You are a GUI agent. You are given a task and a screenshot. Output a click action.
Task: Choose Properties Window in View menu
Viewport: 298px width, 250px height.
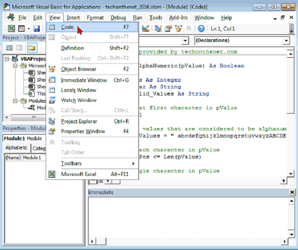pos(92,132)
